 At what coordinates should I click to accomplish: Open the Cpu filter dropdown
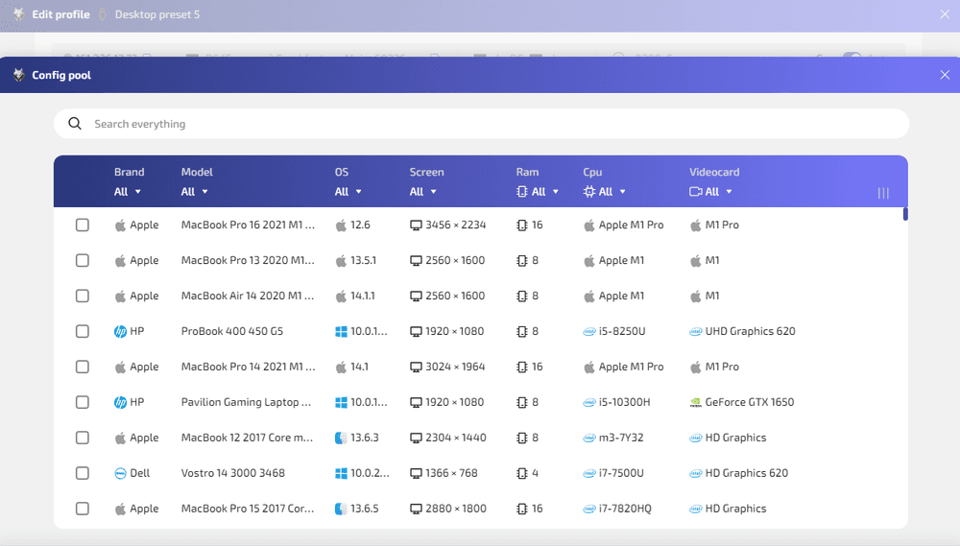pos(605,192)
